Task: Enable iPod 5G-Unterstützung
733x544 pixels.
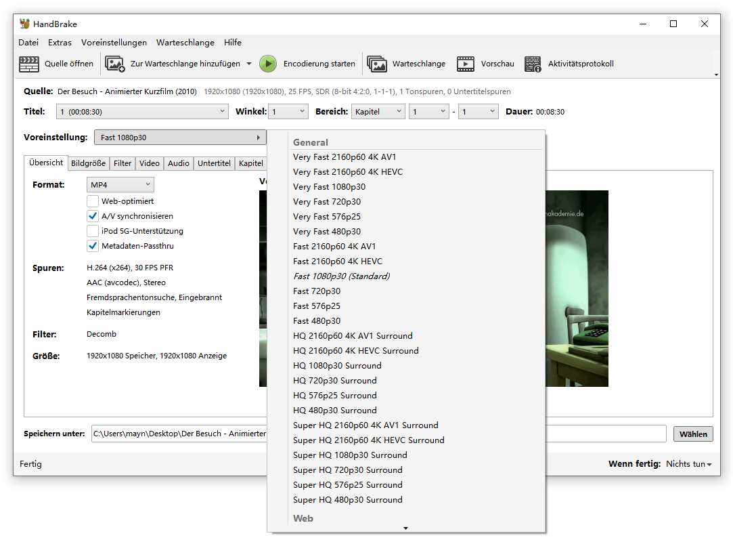Action: (93, 230)
